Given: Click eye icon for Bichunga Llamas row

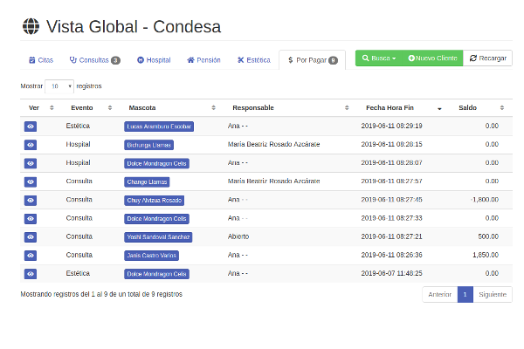Looking at the screenshot, I should point(31,145).
